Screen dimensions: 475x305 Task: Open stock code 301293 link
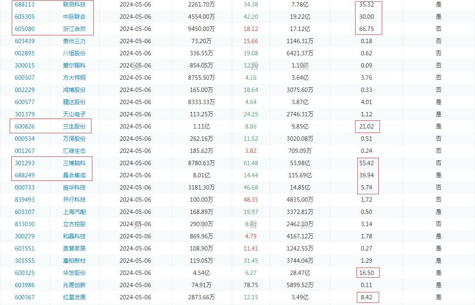[x=24, y=163]
